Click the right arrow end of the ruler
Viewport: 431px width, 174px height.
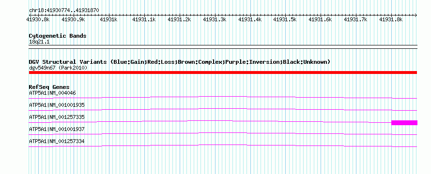(416, 15)
